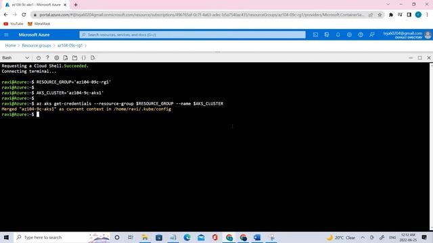Click the 'Requesting a Cloud Shell.Succeeded.' line

45,66
